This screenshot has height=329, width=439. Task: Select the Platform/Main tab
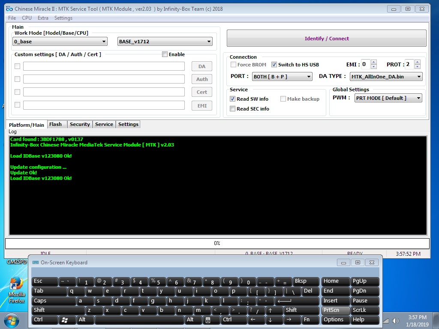[x=26, y=125]
